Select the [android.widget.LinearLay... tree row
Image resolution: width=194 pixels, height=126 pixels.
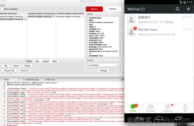[x=42, y=16]
